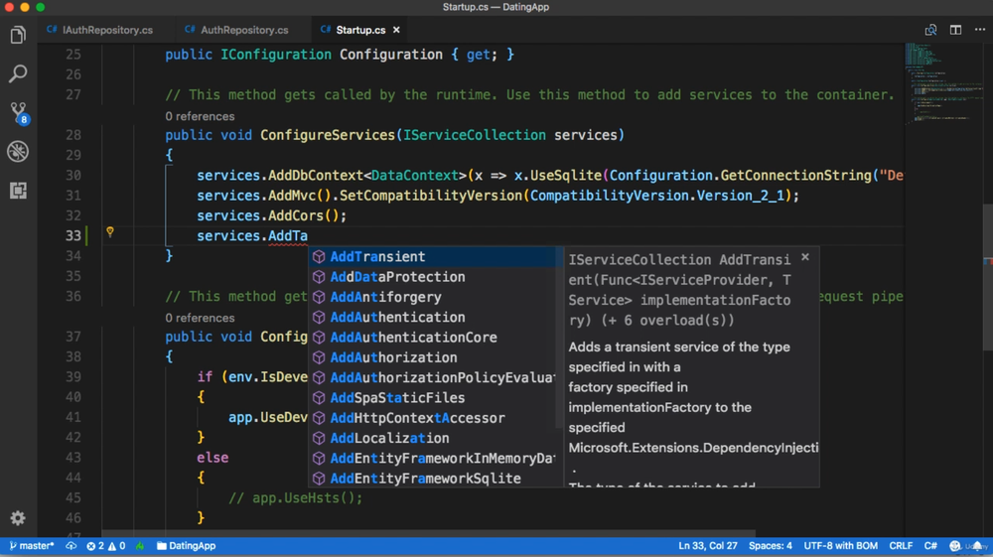Open Source Control view with badge 8
The height and width of the screenshot is (557, 993).
coord(18,112)
